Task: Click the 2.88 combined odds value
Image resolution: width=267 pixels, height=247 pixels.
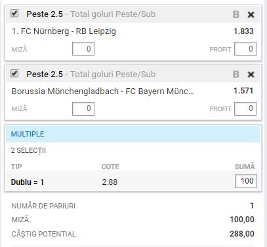Action: pyautogui.click(x=110, y=182)
